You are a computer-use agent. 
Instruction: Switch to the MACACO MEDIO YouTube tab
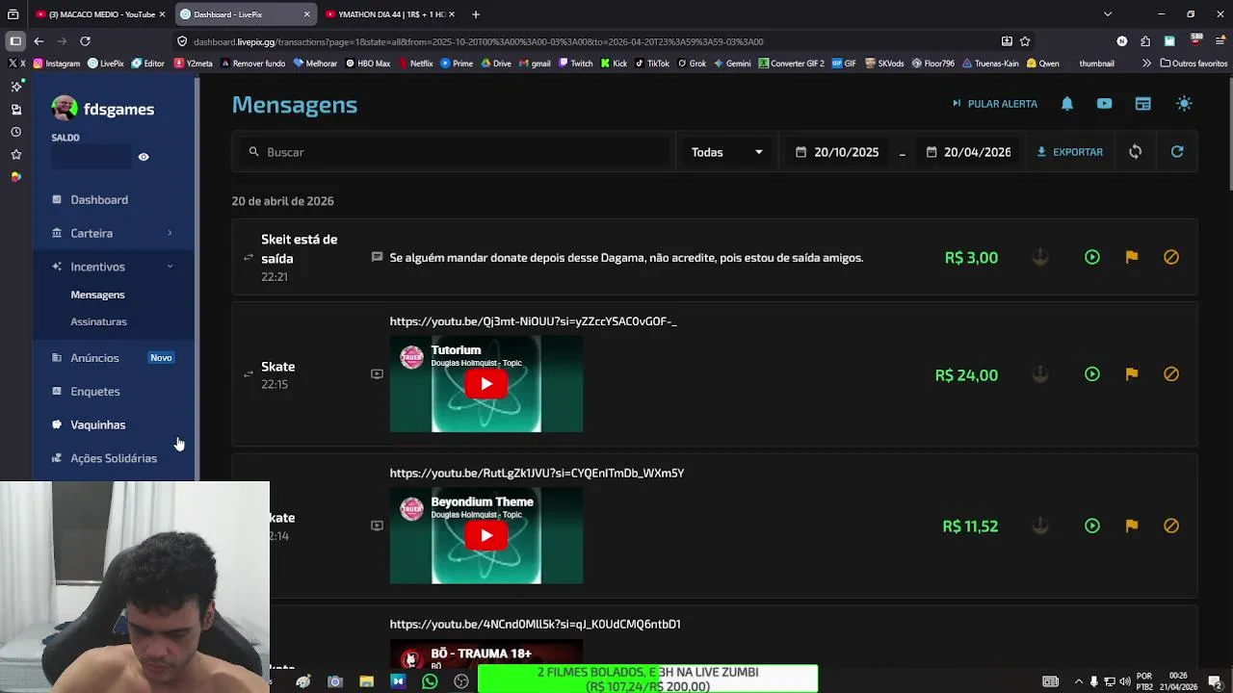click(99, 14)
